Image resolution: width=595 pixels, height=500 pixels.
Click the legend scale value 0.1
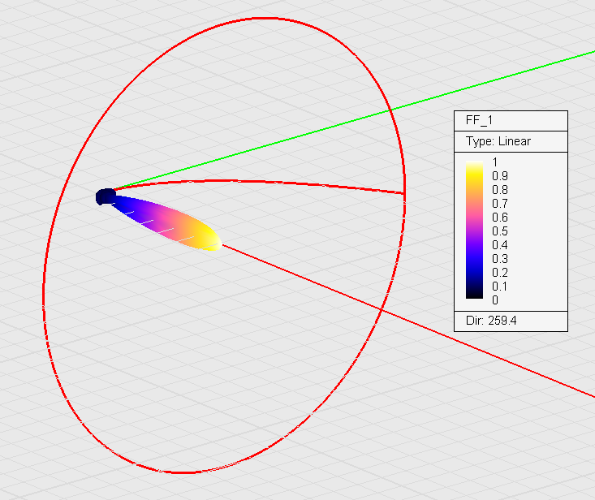500,287
